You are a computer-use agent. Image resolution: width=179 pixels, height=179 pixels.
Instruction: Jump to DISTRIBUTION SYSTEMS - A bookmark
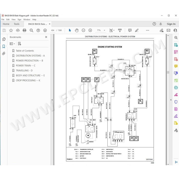coord(30,56)
